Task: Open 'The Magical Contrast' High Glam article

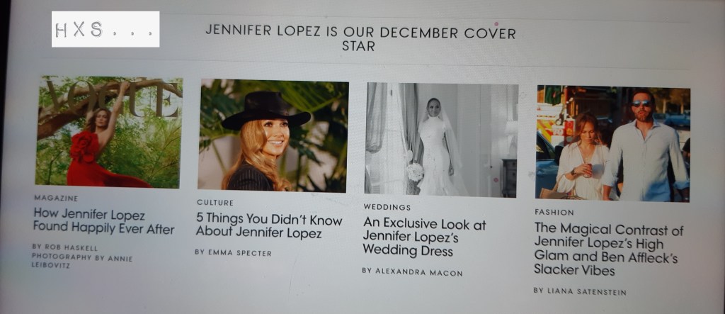Action: pos(608,249)
